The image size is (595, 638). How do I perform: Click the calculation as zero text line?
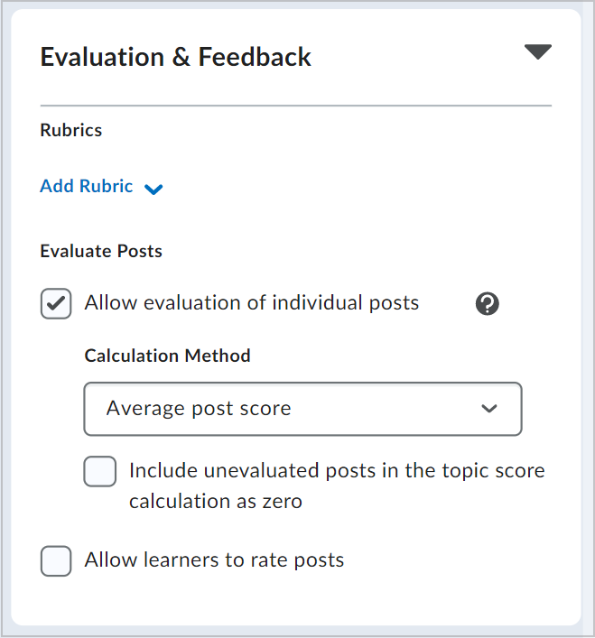click(216, 502)
